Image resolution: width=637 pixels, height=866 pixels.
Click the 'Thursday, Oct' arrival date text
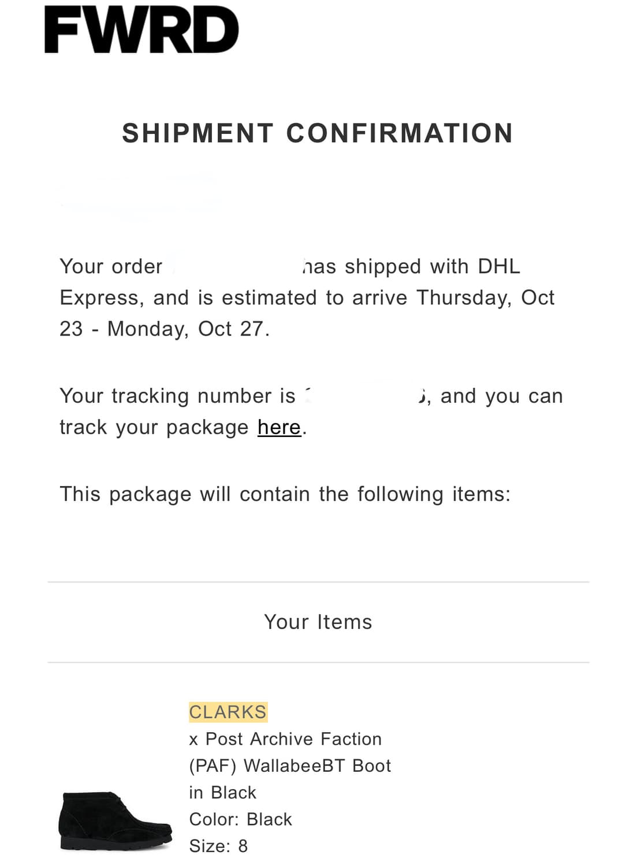tap(485, 298)
